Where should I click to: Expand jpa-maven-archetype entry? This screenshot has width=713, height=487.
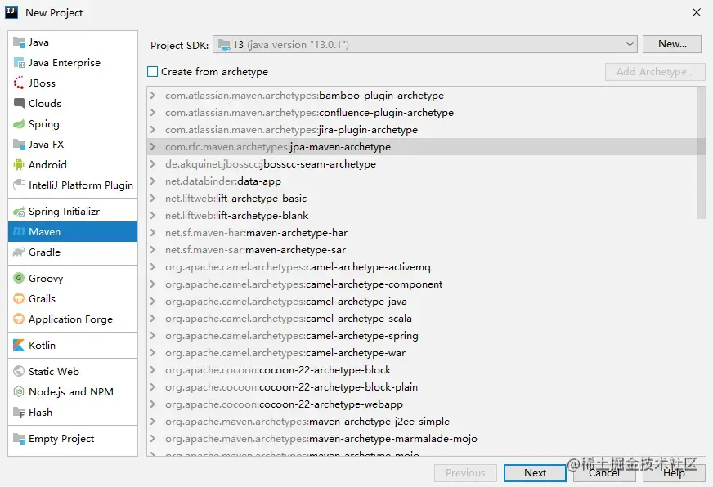153,147
